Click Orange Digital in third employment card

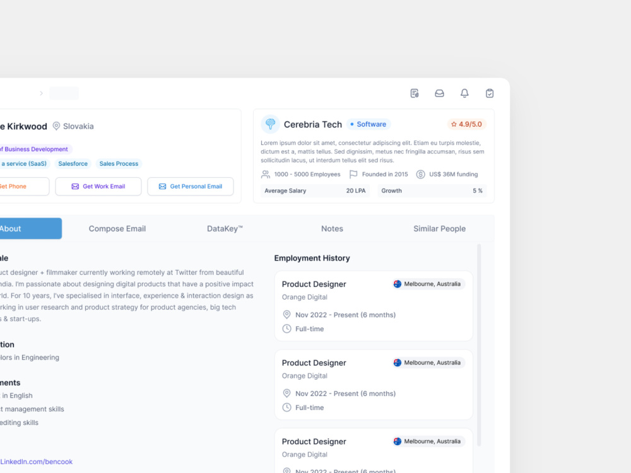pos(305,455)
